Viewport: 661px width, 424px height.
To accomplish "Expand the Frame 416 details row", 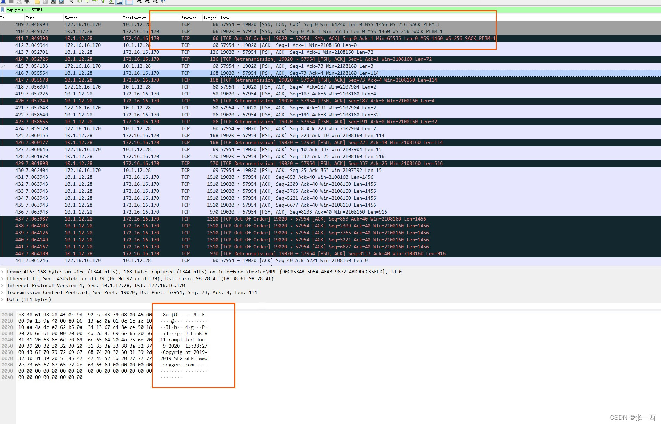I will coord(2,272).
